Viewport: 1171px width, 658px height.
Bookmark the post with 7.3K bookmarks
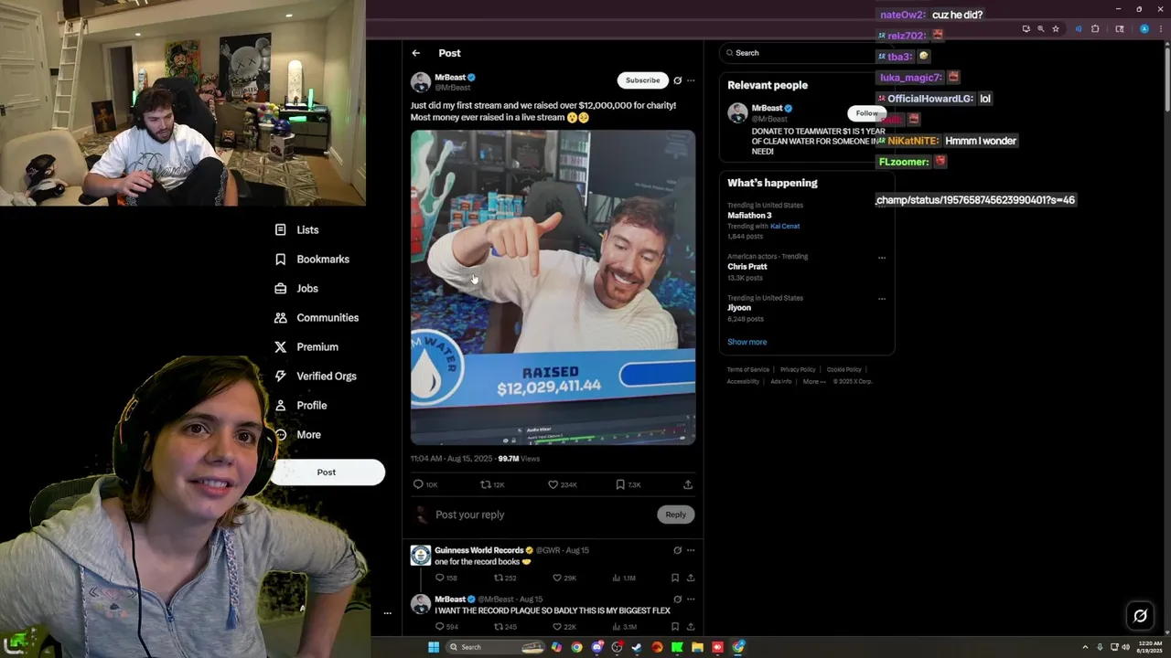(x=628, y=484)
